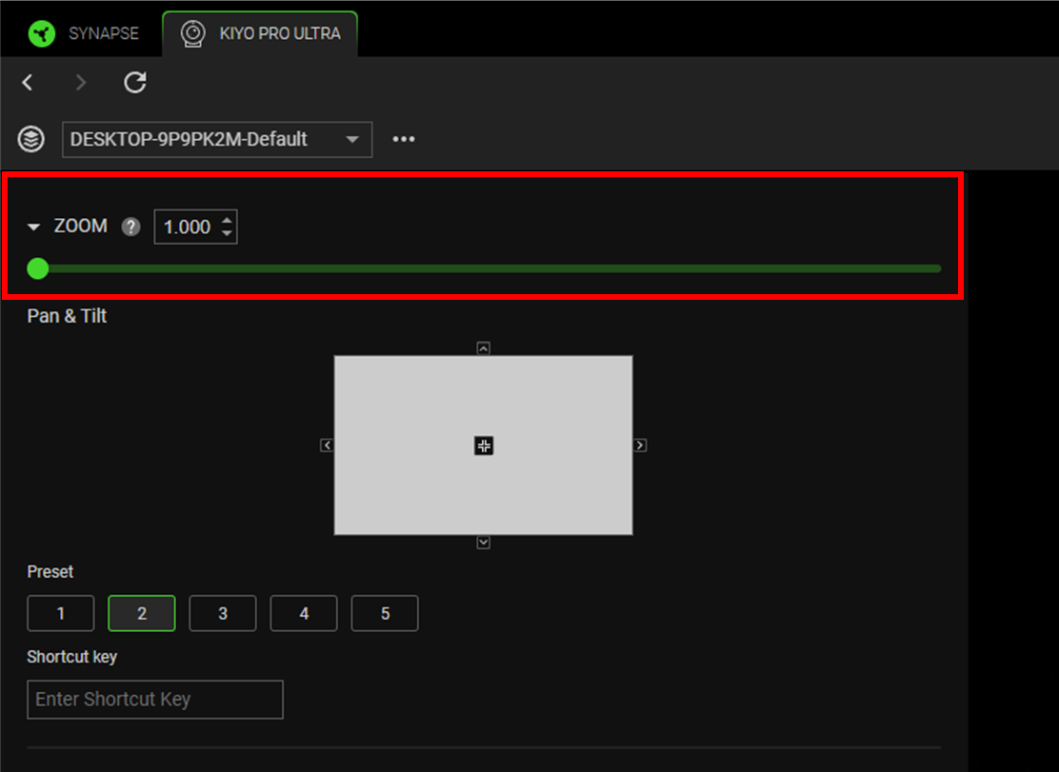Click the Enter Shortcut Key field
The height and width of the screenshot is (772, 1059).
[154, 700]
